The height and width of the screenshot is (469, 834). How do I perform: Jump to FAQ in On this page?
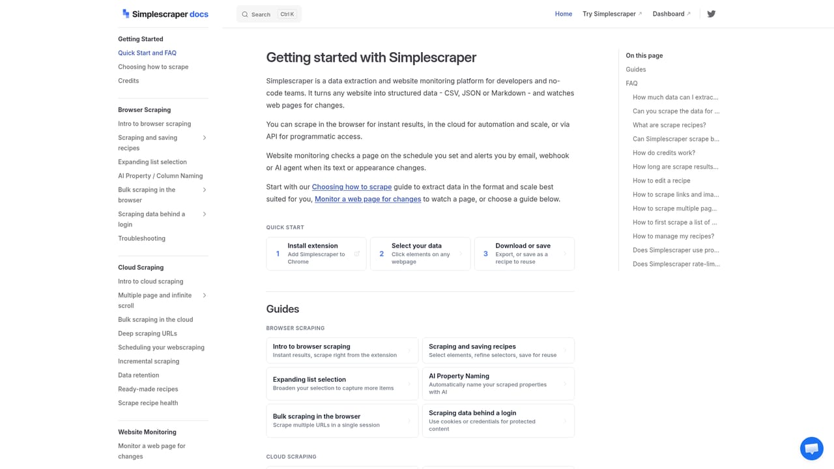click(632, 83)
